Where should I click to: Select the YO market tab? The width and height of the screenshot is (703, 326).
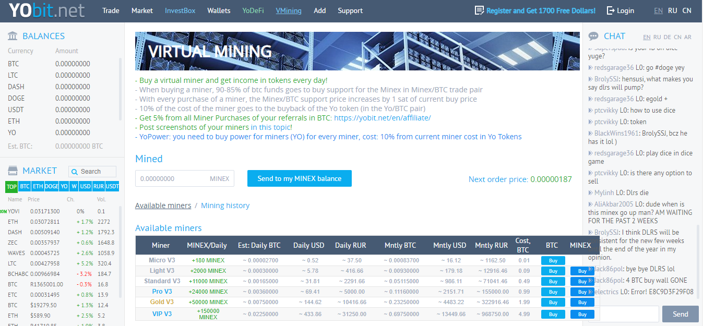(x=64, y=186)
